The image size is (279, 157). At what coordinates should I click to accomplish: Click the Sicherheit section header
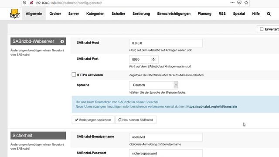38,136
